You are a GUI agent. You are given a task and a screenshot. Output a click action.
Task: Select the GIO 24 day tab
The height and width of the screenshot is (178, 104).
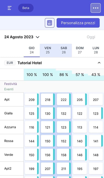point(32,50)
